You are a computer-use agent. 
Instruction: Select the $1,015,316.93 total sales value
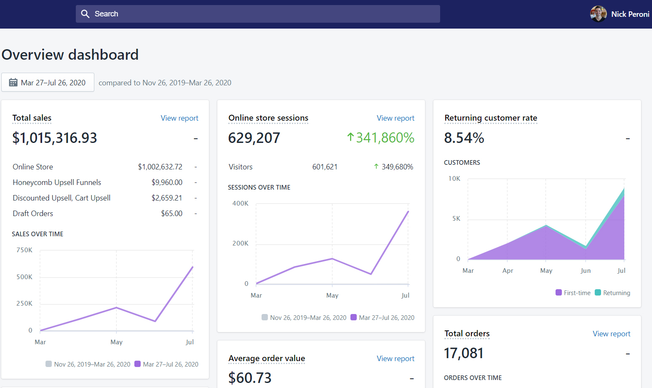click(x=55, y=138)
